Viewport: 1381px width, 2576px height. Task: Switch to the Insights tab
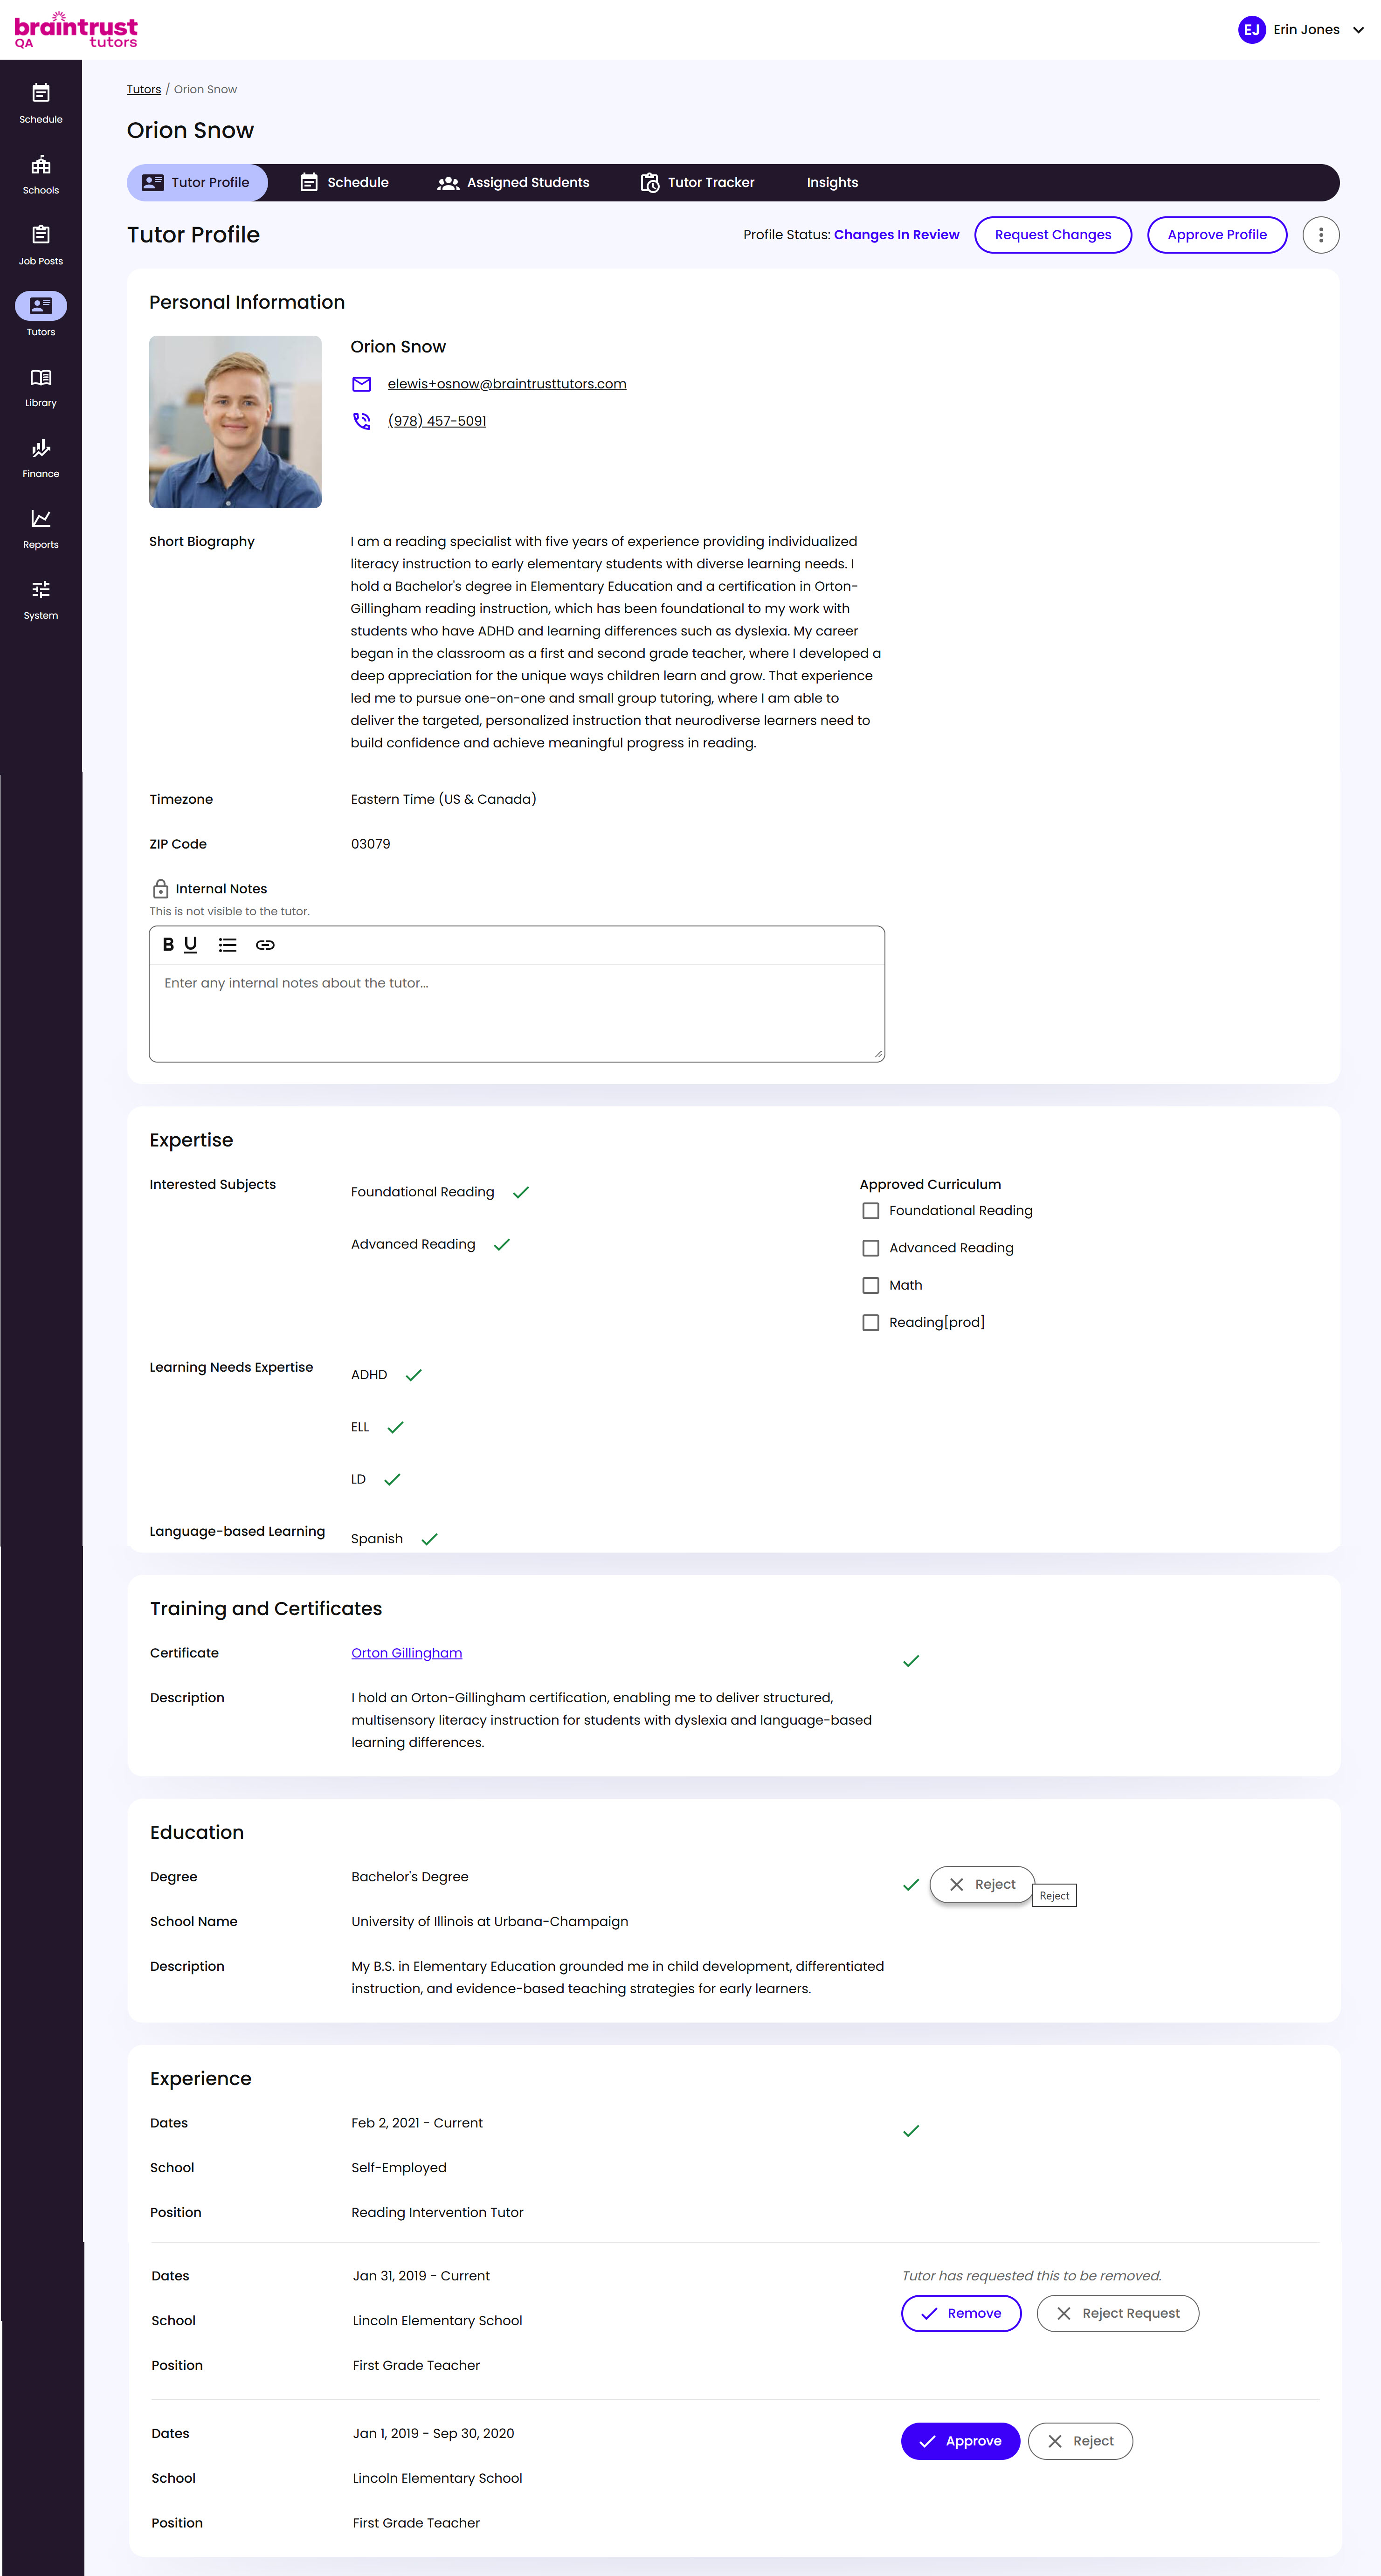tap(832, 183)
